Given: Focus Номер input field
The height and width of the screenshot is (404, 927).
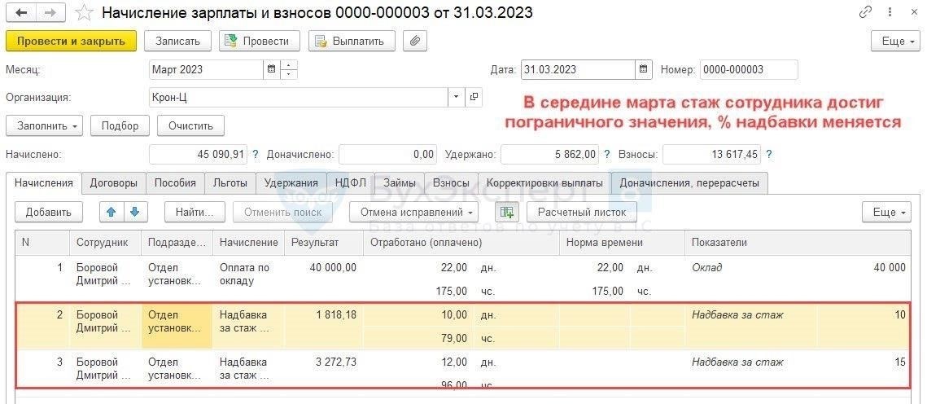Looking at the screenshot, I should click(x=749, y=69).
